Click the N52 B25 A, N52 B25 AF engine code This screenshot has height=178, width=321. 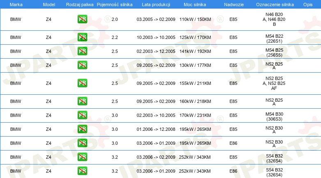point(274,83)
